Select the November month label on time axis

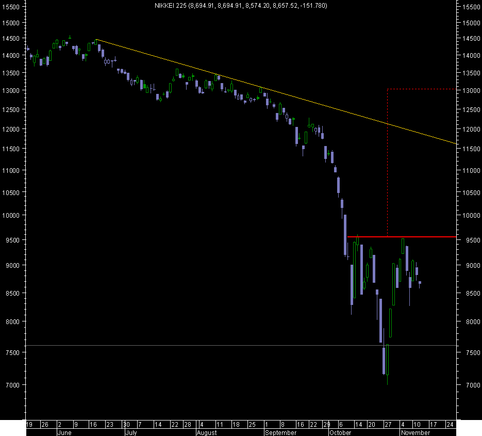point(415,432)
